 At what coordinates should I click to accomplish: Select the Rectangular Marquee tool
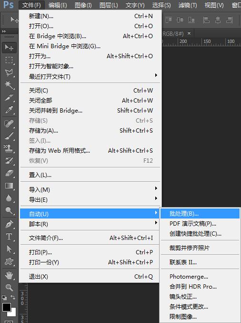point(9,60)
